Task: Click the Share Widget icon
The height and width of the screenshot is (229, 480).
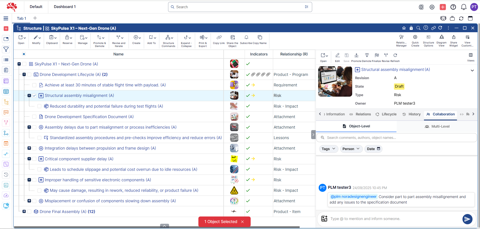Action: point(453,40)
